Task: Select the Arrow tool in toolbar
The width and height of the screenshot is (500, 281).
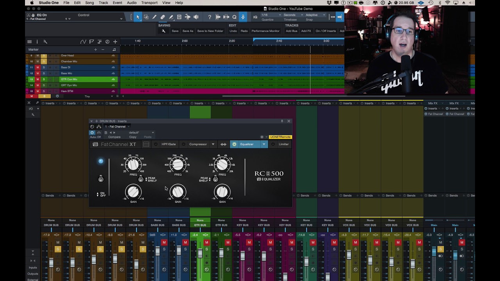Action: pos(137,17)
